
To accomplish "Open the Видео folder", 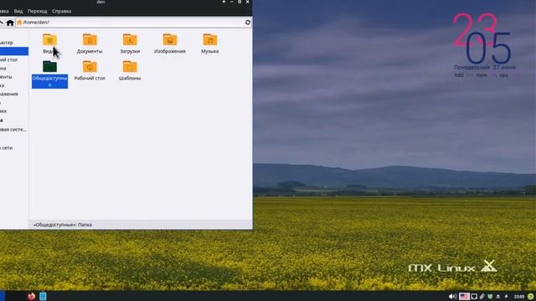I will (50, 43).
